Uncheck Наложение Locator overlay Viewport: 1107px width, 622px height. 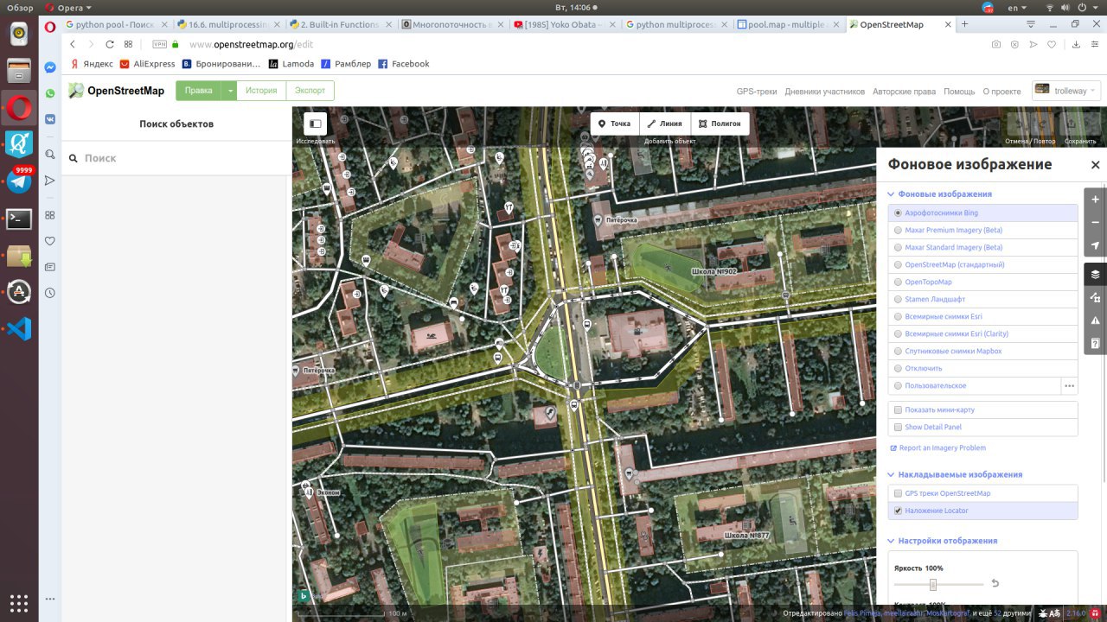pyautogui.click(x=898, y=511)
